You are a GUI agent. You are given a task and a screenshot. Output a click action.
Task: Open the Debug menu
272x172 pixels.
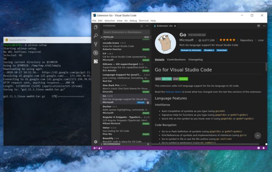point(133,21)
